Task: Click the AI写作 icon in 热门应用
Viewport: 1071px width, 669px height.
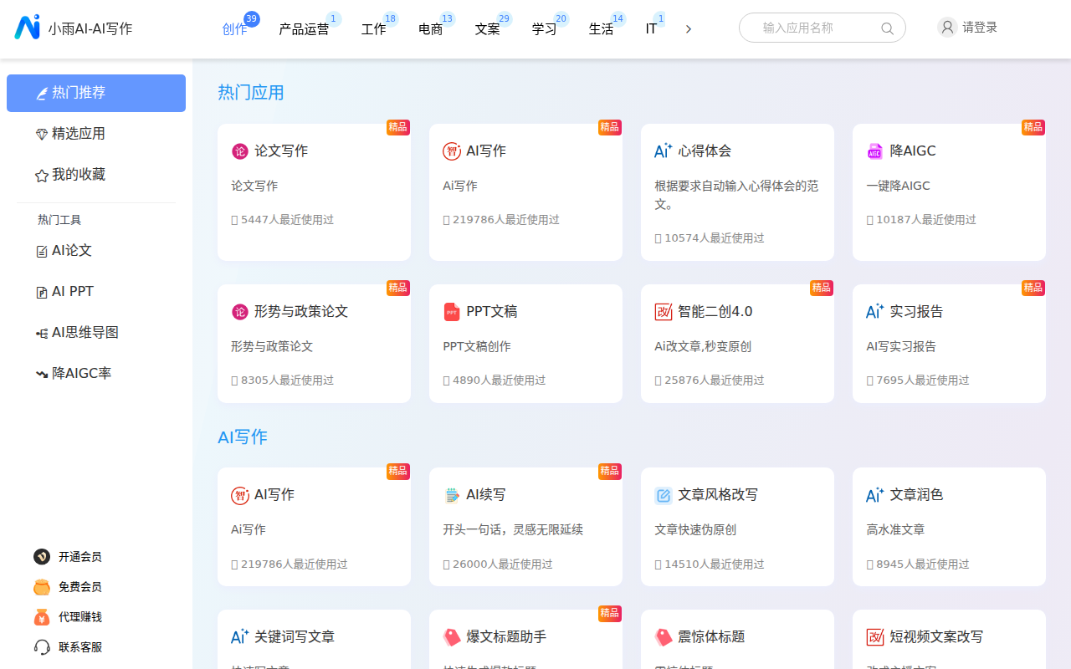Action: (452, 151)
